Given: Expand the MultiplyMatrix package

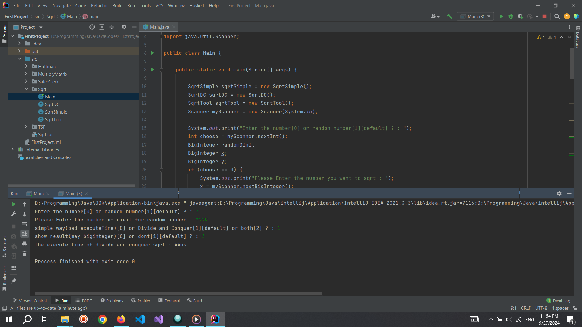Looking at the screenshot, I should click(26, 74).
